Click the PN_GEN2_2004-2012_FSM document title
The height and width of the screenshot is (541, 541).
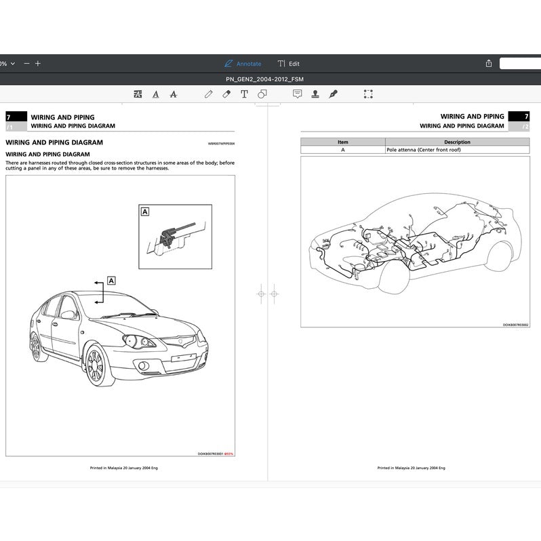click(269, 79)
